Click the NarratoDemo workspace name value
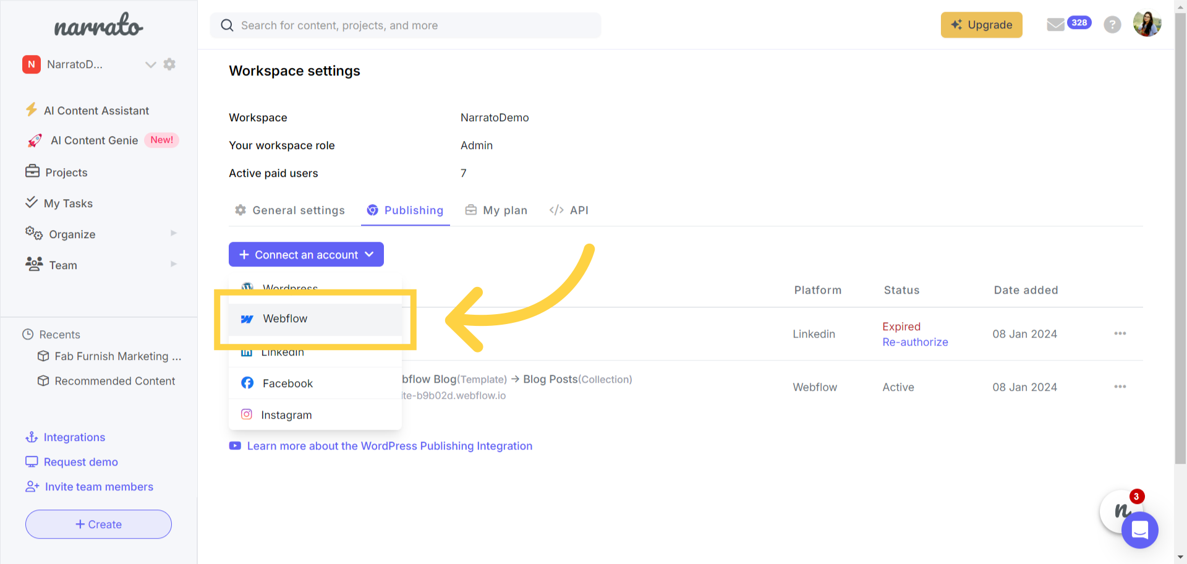Image resolution: width=1187 pixels, height=564 pixels. point(495,117)
